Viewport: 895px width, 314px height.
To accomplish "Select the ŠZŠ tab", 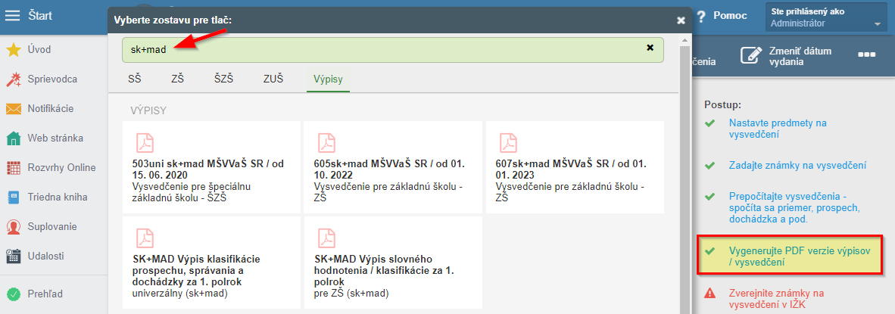I will (223, 79).
